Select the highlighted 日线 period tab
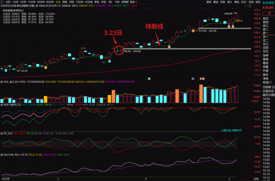This screenshot has width=275, height=181. pyautogui.click(x=58, y=2)
